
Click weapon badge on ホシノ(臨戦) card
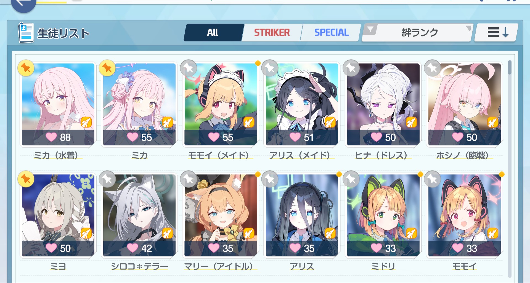[492, 122]
